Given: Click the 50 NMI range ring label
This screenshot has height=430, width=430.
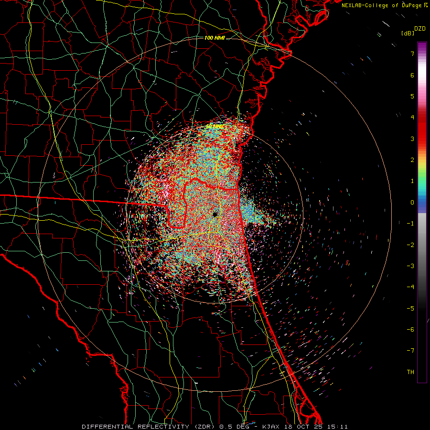Looking at the screenshot, I should click(215, 127).
